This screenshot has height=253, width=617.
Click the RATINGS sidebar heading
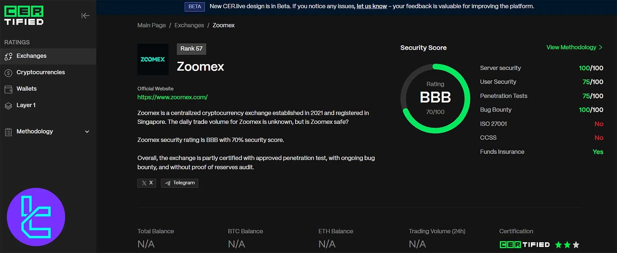pyautogui.click(x=17, y=43)
